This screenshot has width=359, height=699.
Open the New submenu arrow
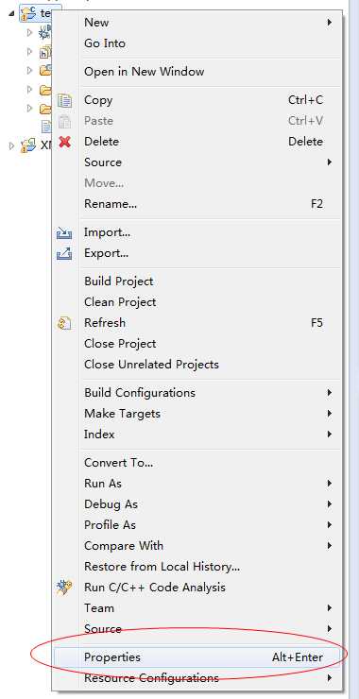coord(329,23)
